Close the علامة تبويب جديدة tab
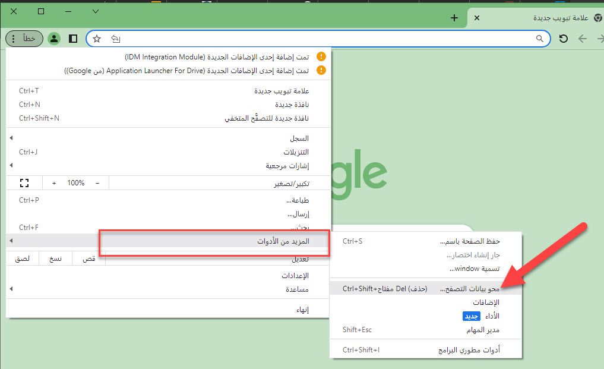The height and width of the screenshot is (369, 604). [476, 18]
